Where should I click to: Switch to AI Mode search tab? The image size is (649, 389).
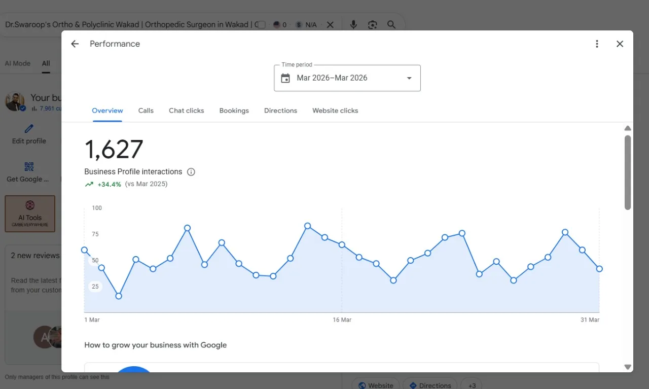(18, 63)
